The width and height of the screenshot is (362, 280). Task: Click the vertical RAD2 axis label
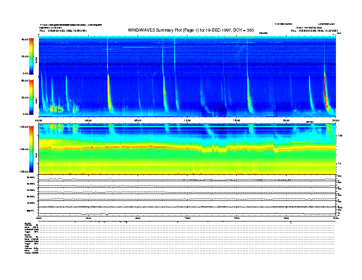pyautogui.click(x=36, y=60)
